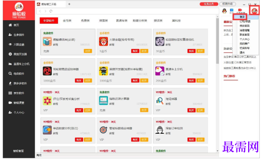Click the 直通车上分机 card's purple icon
Viewport: 266px width, 159px height.
(160, 71)
